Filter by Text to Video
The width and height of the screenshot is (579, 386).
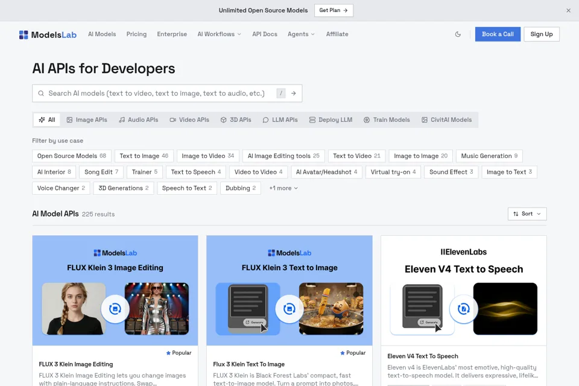tap(356, 156)
